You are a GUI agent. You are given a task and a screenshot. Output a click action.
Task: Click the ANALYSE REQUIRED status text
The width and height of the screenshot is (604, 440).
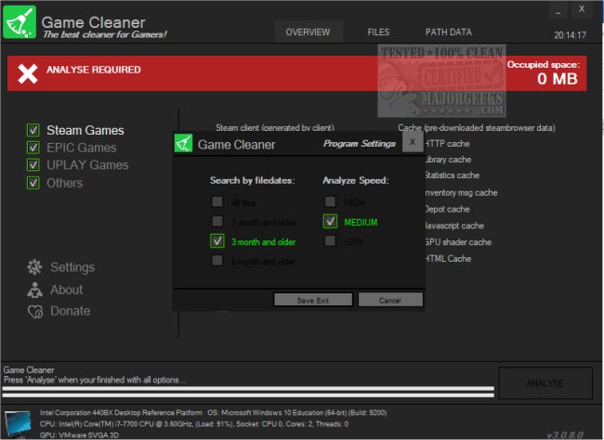(x=94, y=70)
